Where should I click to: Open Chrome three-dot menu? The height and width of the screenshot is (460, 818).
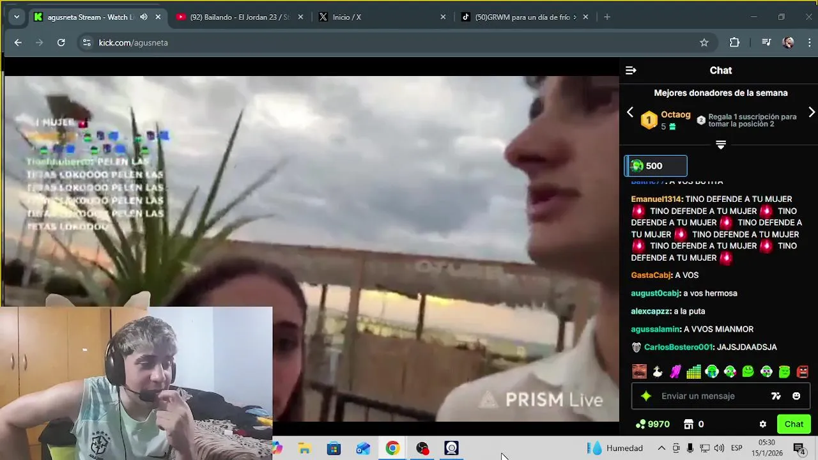809,43
